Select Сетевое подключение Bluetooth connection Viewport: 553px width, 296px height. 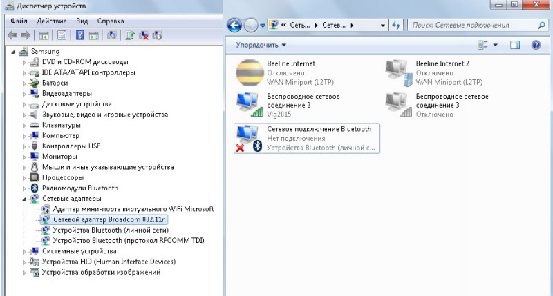point(307,138)
